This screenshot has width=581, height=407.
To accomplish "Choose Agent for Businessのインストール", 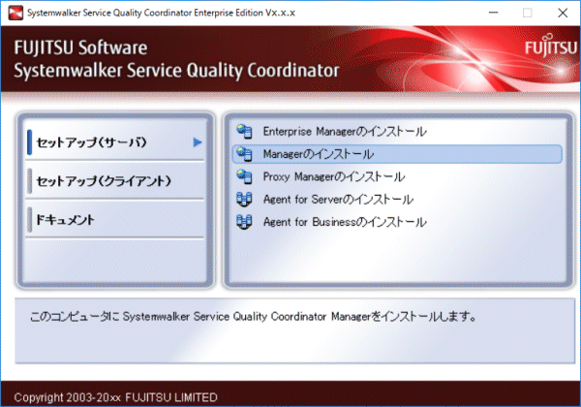I will click(345, 222).
